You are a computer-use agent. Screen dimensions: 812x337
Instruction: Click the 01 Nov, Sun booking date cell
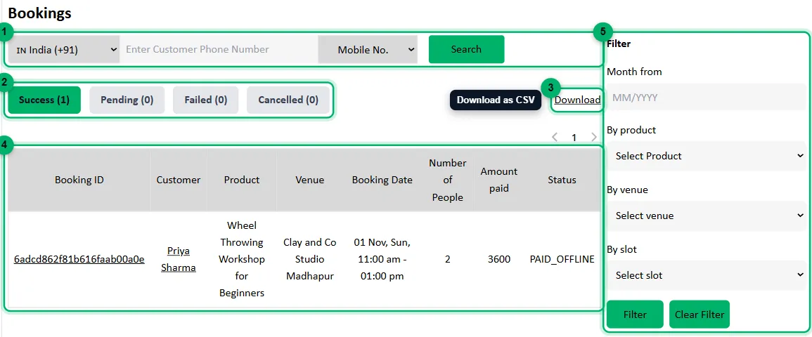coord(382,260)
